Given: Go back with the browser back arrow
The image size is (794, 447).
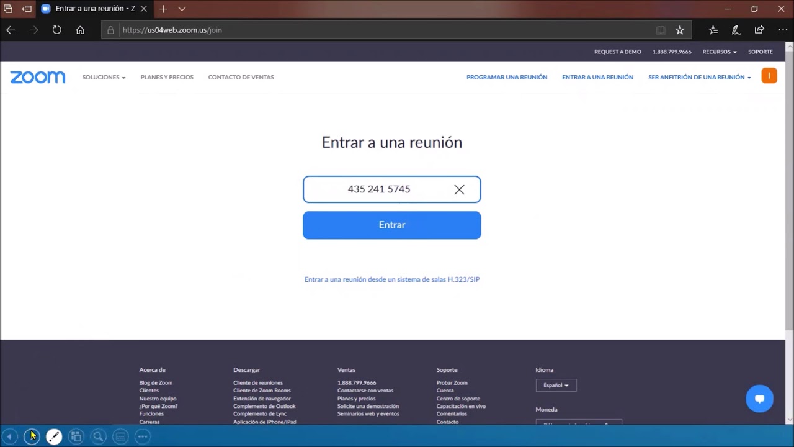Looking at the screenshot, I should click(11, 30).
